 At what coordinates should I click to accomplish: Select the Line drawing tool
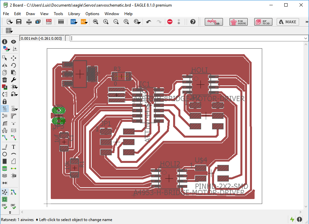pyautogui.click(x=5, y=147)
